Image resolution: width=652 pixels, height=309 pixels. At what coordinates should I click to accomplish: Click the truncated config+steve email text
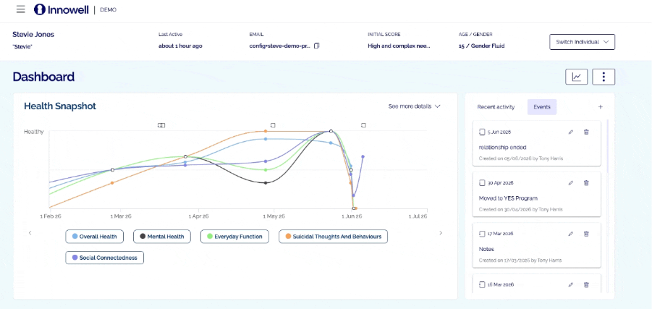pos(279,46)
